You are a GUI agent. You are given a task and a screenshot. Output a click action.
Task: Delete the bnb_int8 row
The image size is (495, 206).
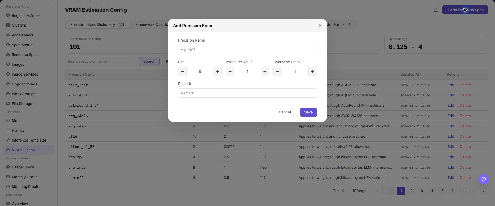point(465,167)
